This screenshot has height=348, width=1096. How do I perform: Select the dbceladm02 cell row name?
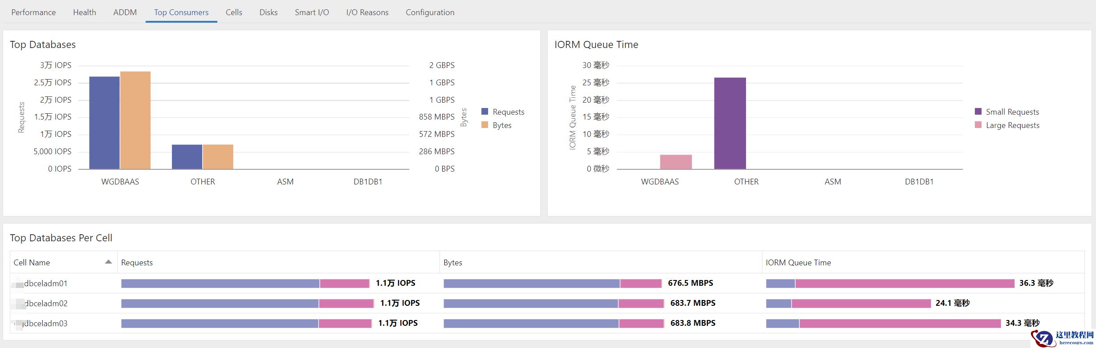pos(46,304)
